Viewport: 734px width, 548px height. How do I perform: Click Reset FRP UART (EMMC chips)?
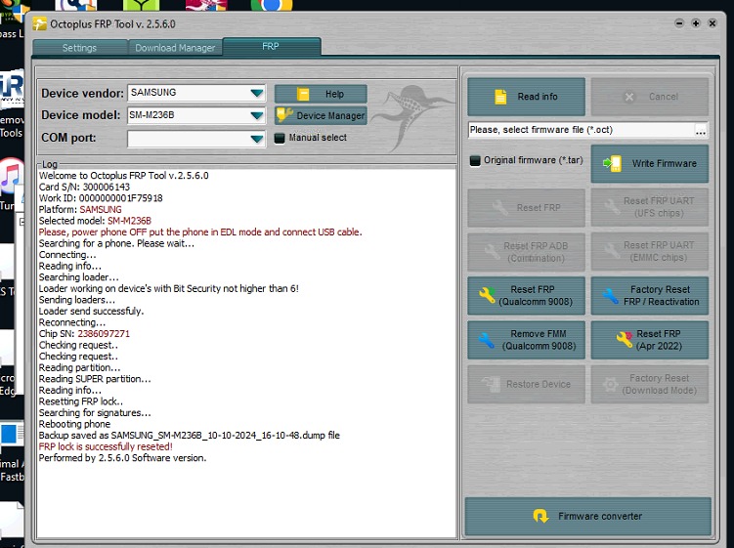(650, 252)
